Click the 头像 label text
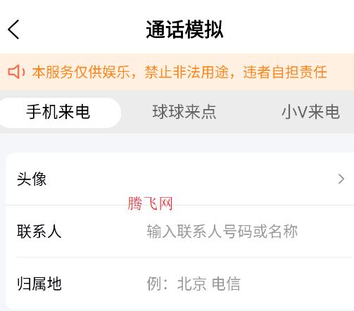The height and width of the screenshot is (311, 354). [32, 179]
